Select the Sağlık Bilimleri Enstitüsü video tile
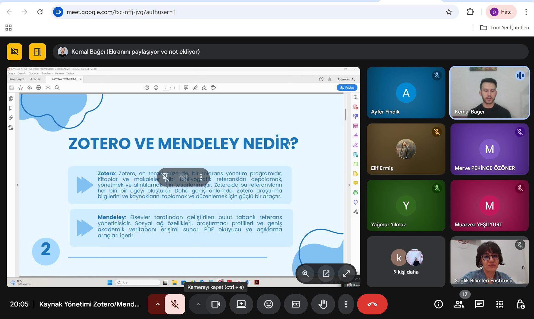The width and height of the screenshot is (534, 319). coord(489,262)
